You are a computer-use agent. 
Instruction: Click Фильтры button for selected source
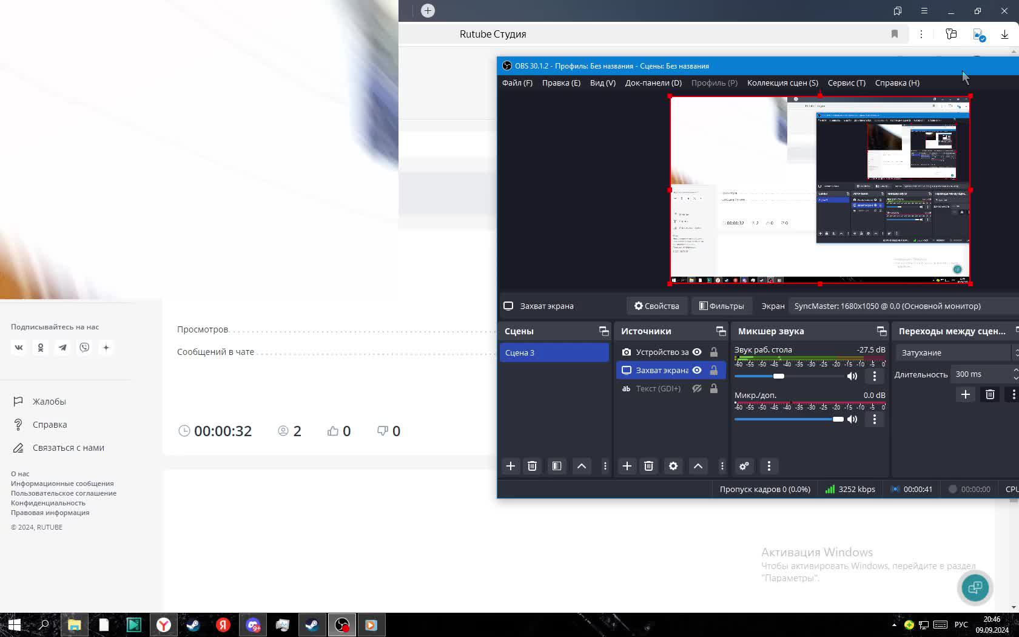(722, 306)
